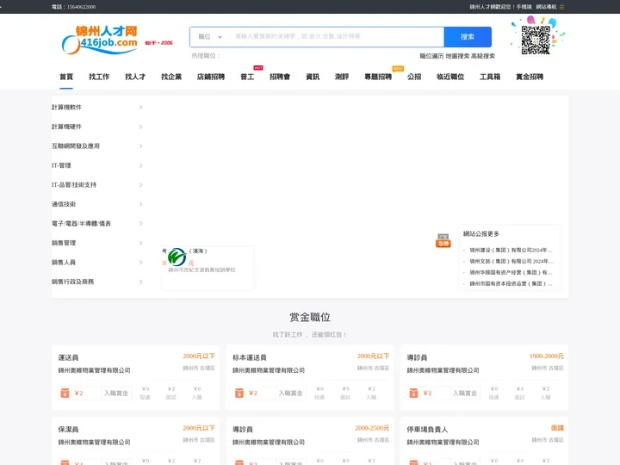Open the 锦州华膳国有资产经营 announcement

point(511,272)
